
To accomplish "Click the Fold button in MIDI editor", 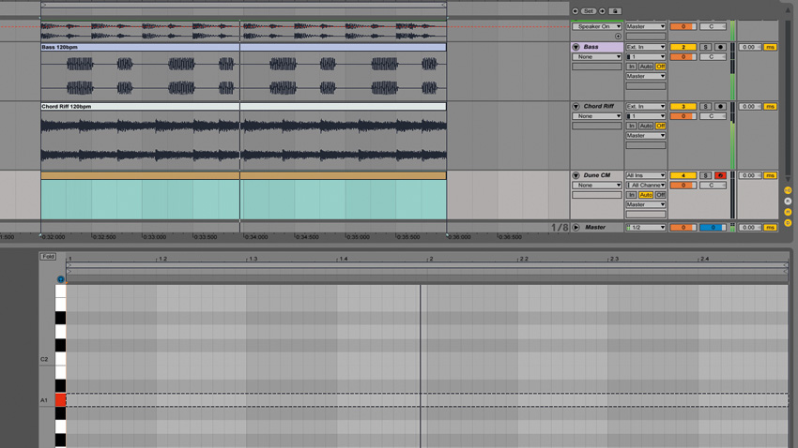I will click(48, 257).
